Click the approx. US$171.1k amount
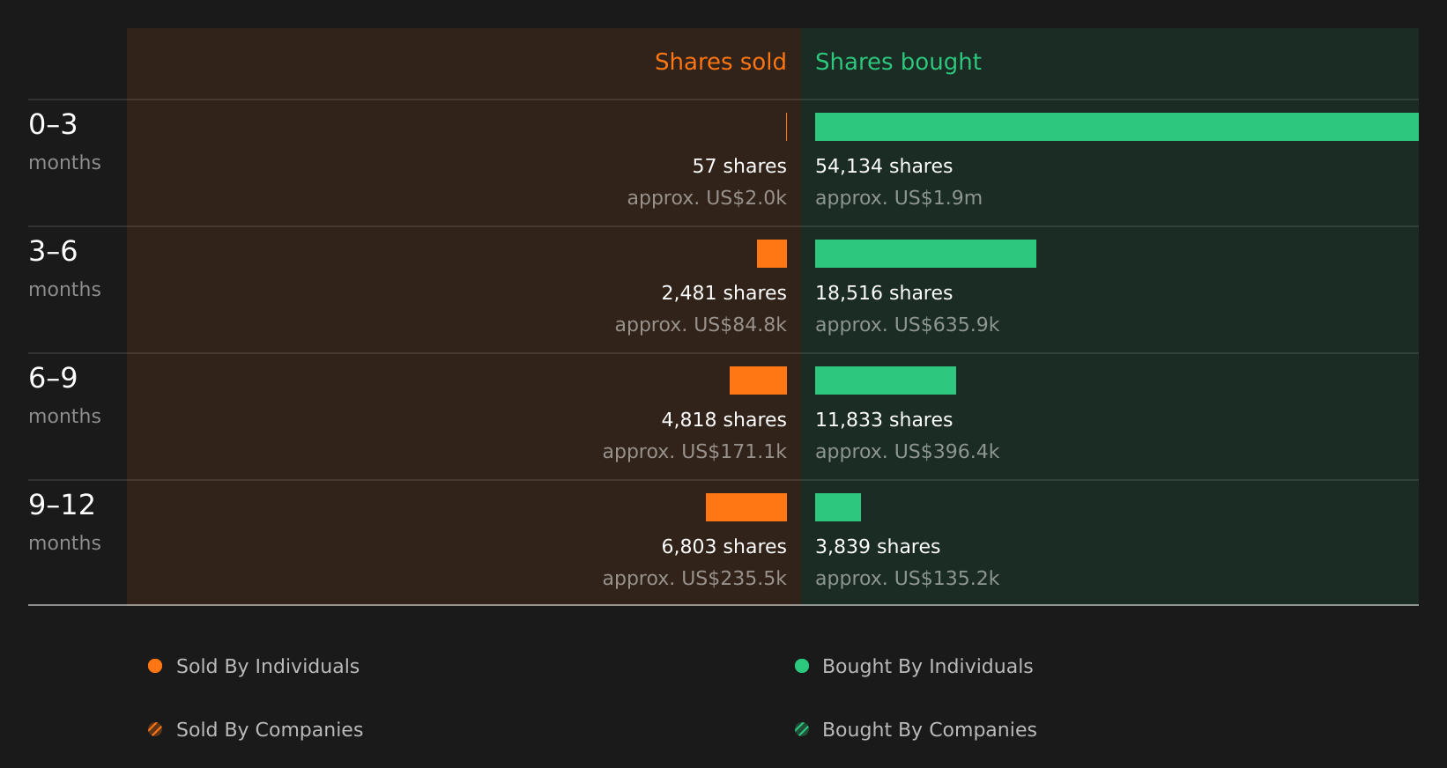The height and width of the screenshot is (768, 1447). tap(694, 452)
